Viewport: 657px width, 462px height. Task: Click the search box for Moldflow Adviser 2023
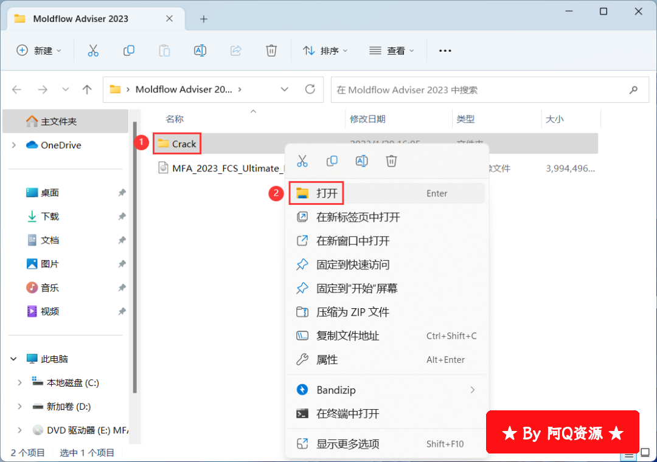point(489,89)
